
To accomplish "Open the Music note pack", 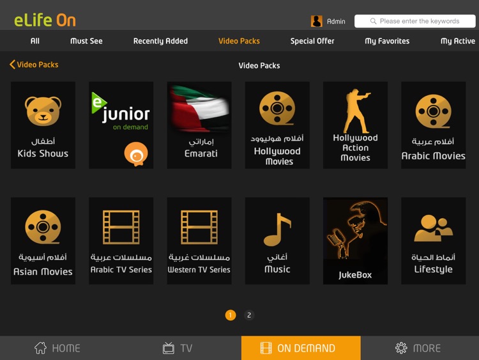I will tap(277, 240).
